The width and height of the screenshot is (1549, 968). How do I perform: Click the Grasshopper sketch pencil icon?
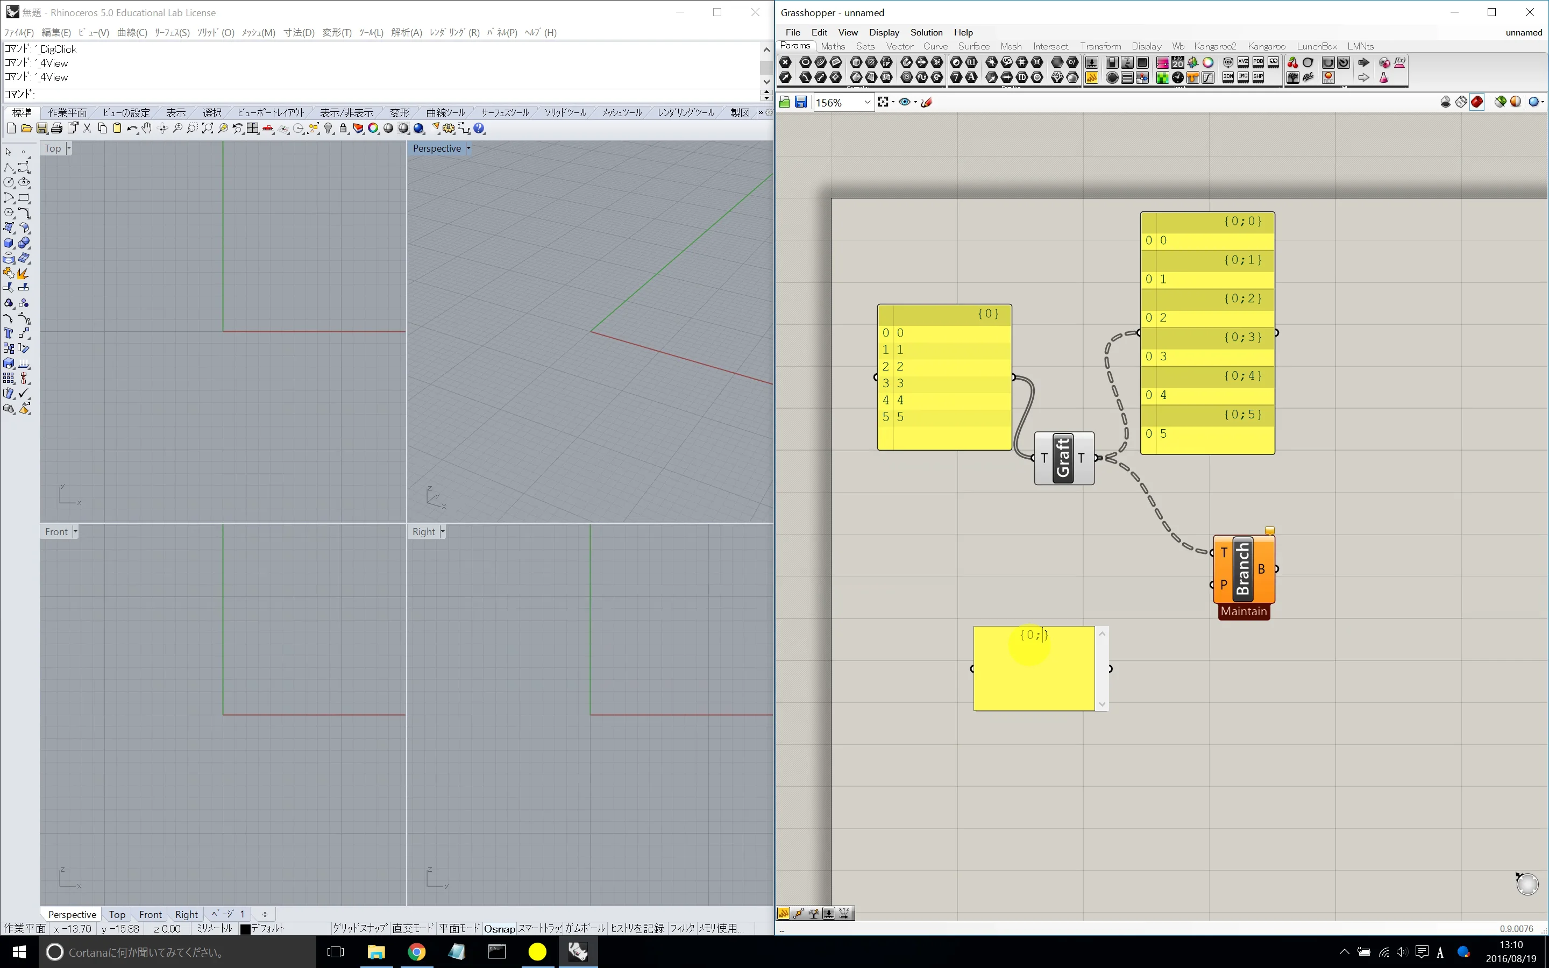[926, 102]
